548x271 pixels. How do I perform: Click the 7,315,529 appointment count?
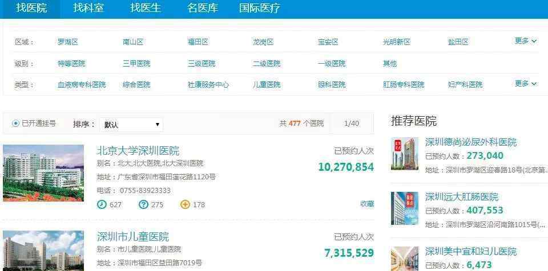[349, 253]
